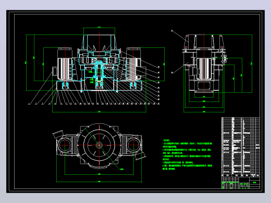
Task: Click the left motor in the front section view
Action: [x=65, y=64]
